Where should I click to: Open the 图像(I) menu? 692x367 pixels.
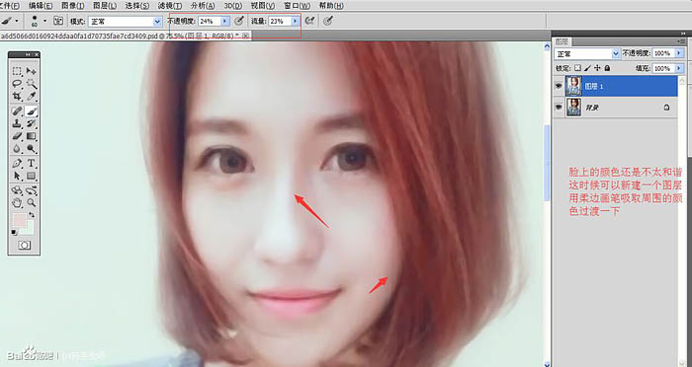(73, 6)
